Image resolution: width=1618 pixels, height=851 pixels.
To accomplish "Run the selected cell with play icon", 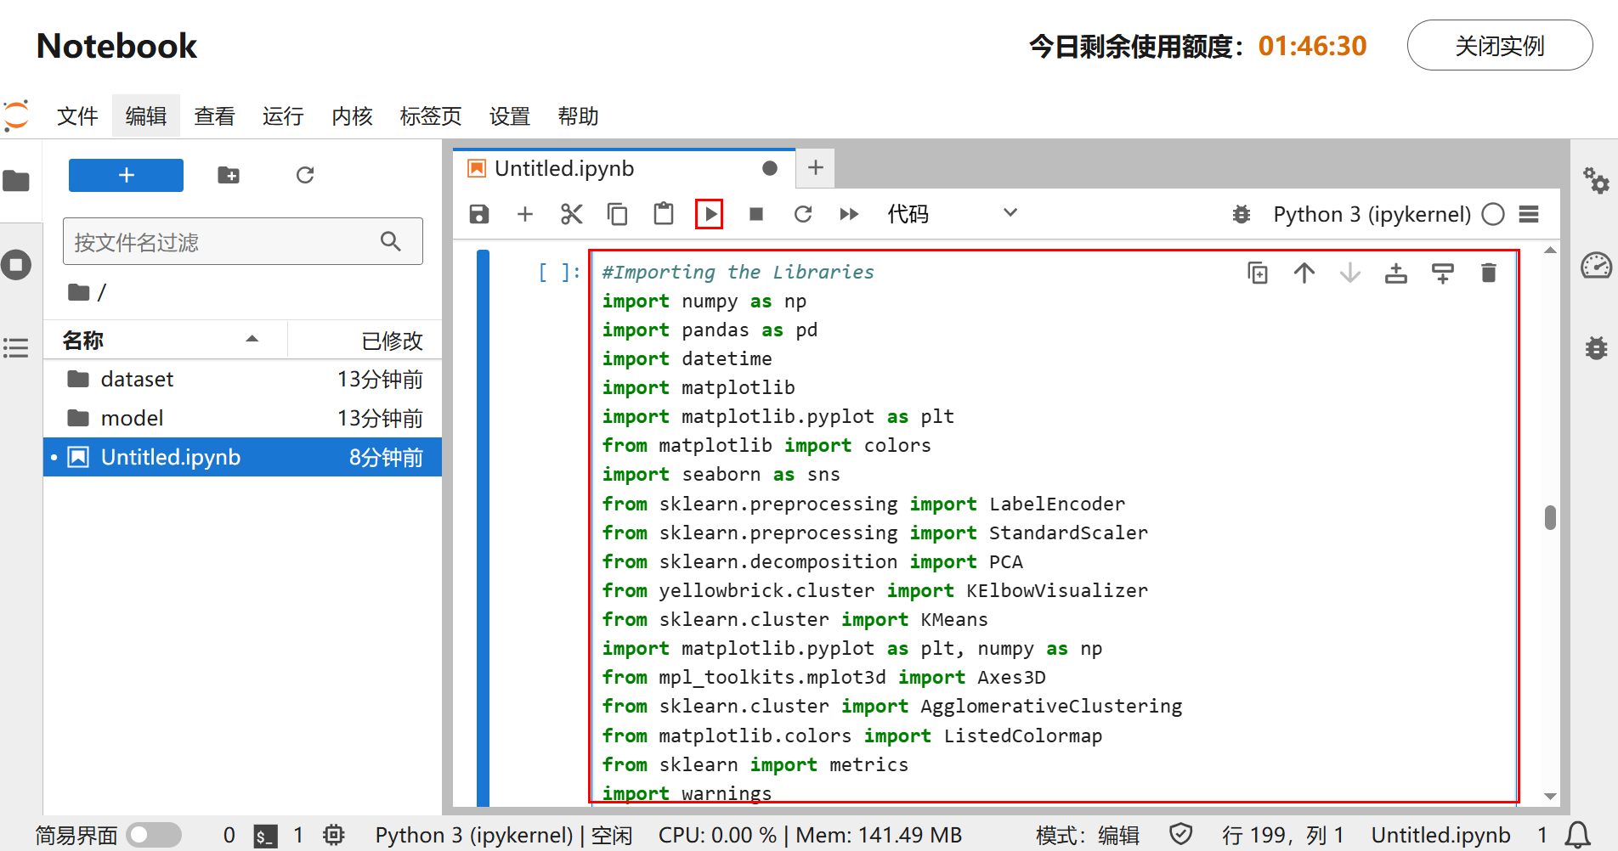I will point(709,214).
